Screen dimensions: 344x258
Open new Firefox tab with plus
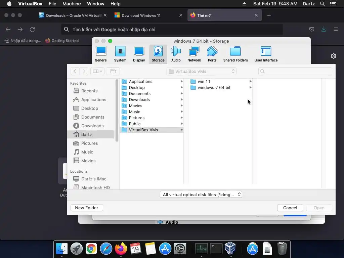point(269,15)
